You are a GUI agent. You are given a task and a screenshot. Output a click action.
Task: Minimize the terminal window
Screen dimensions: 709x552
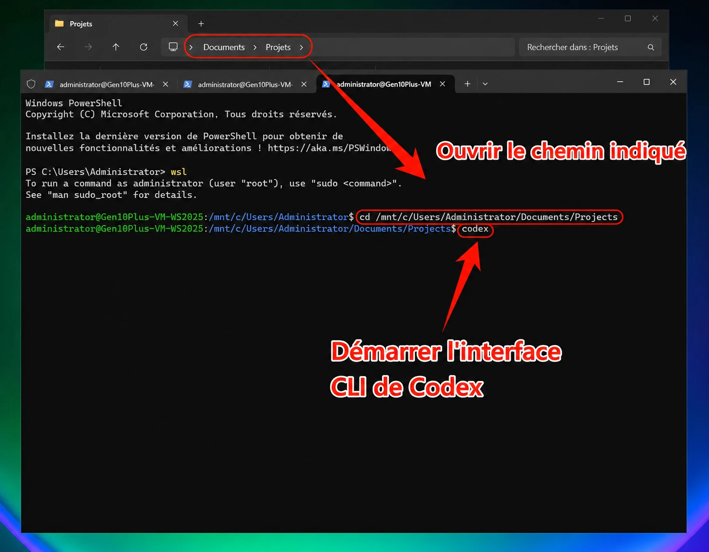620,82
